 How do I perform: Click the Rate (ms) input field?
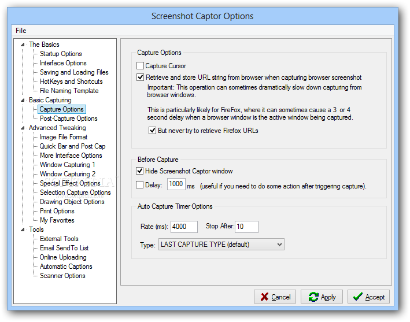(x=184, y=227)
